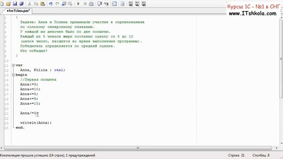Viewport: 283px width, 159px height.
Task: Place cursor on 'Anna, Polina : real;' line
Action: point(42,70)
